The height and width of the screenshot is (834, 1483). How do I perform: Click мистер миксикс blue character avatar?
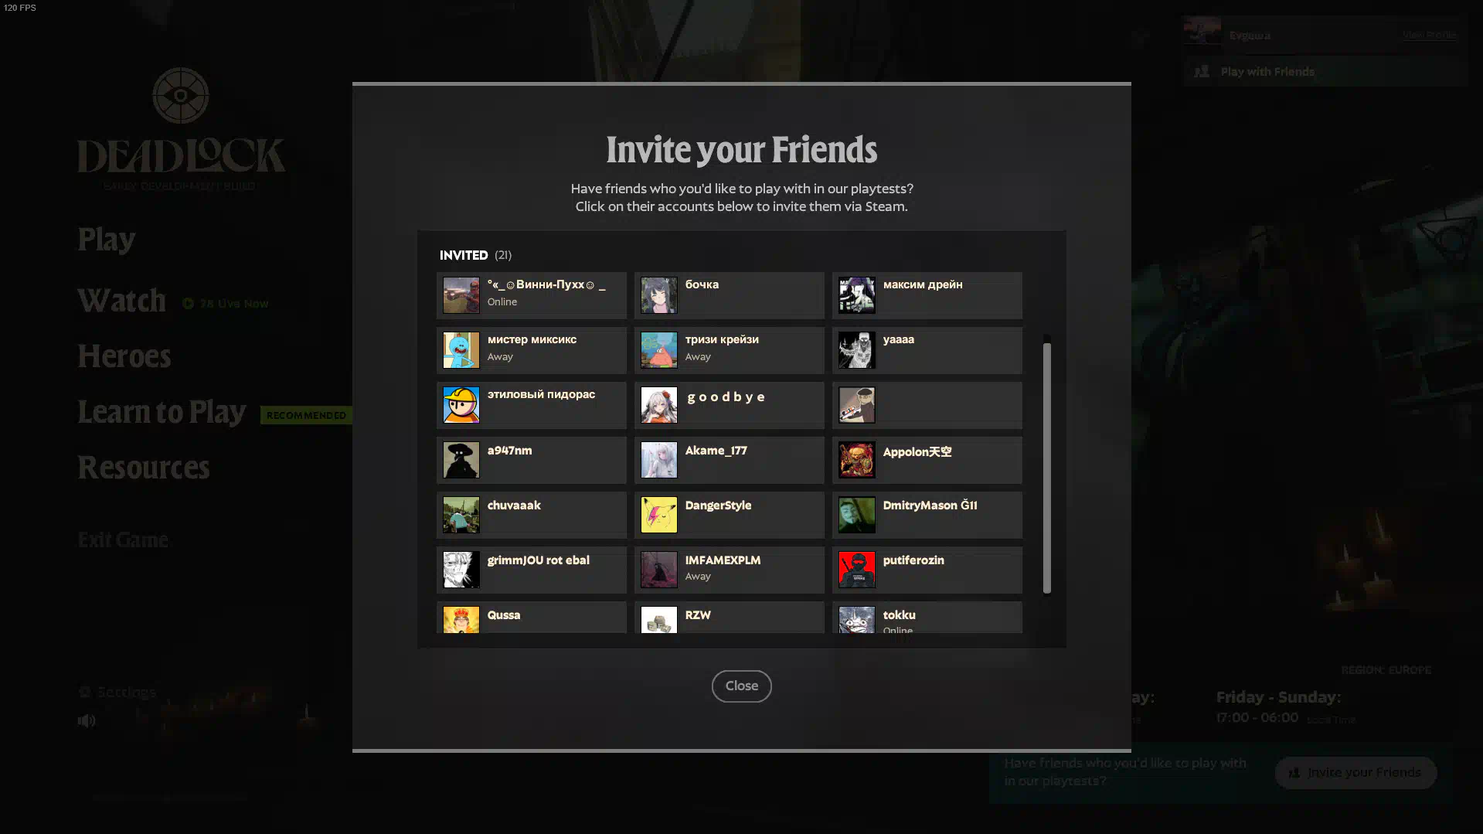click(461, 350)
